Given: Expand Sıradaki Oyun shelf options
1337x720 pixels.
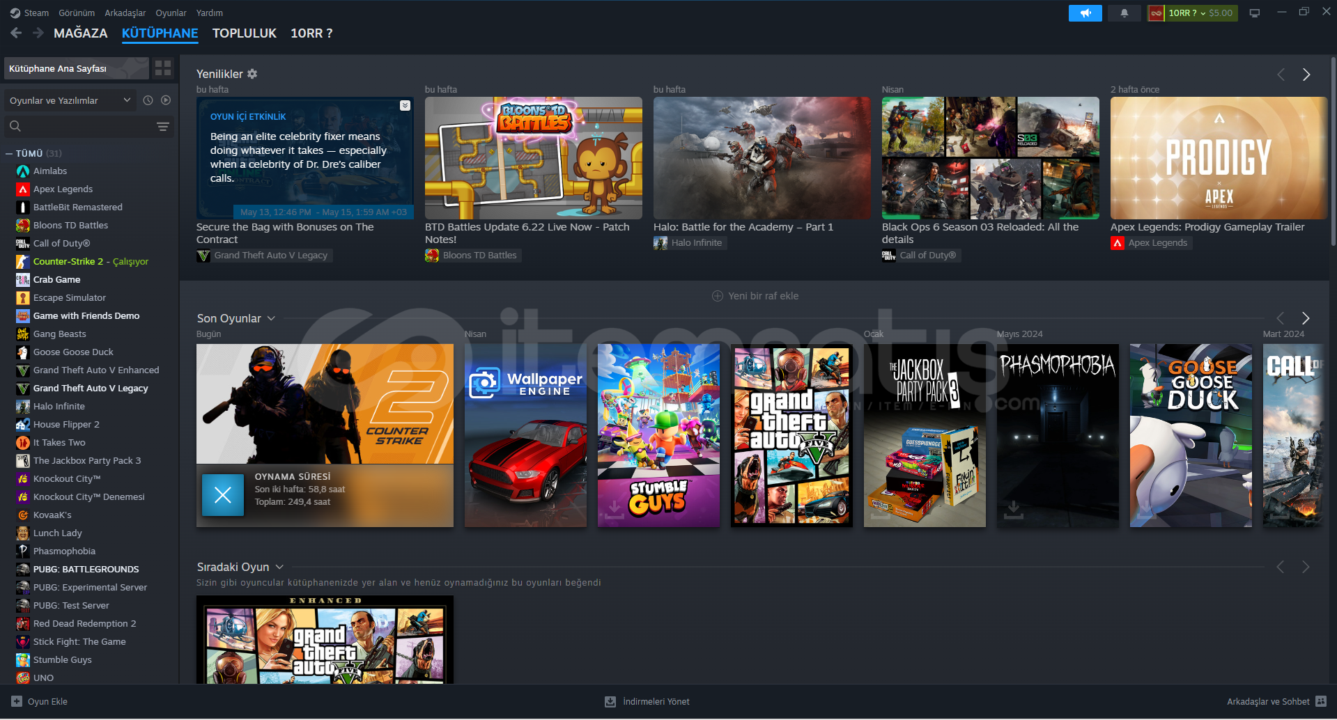Looking at the screenshot, I should coord(279,567).
